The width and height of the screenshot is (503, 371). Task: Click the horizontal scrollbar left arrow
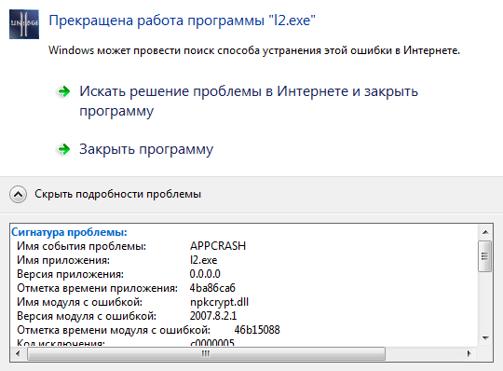[x=18, y=353]
